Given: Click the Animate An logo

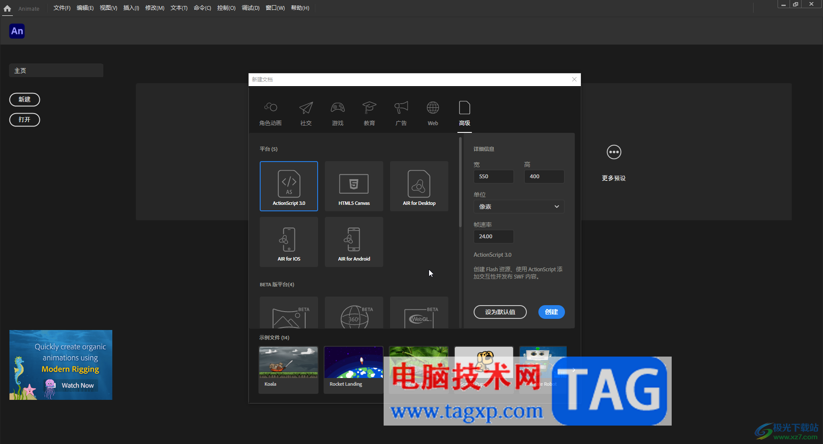Looking at the screenshot, I should point(17,31).
